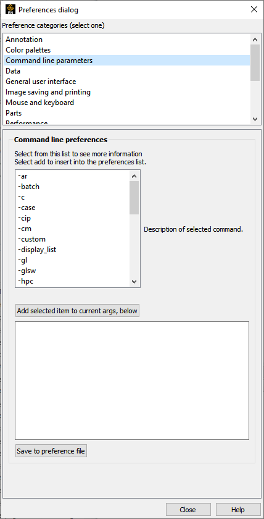Click the command list scroll-down arrow
The height and width of the screenshot is (519, 264).
click(134, 281)
